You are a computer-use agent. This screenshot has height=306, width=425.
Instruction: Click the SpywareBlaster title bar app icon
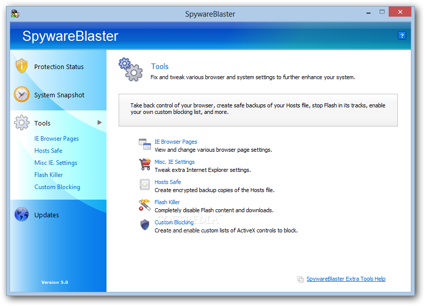click(x=15, y=14)
